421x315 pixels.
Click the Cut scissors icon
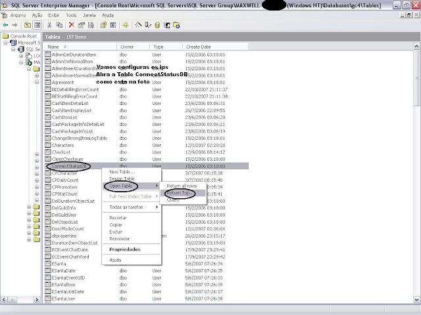coord(49,25)
